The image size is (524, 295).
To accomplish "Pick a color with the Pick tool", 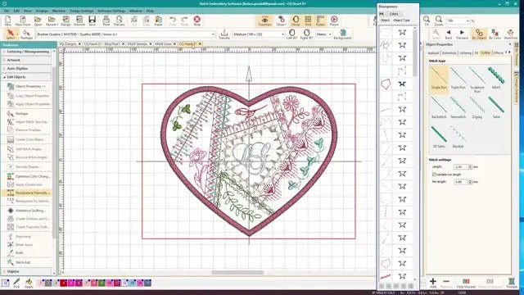I will click(x=16, y=283).
